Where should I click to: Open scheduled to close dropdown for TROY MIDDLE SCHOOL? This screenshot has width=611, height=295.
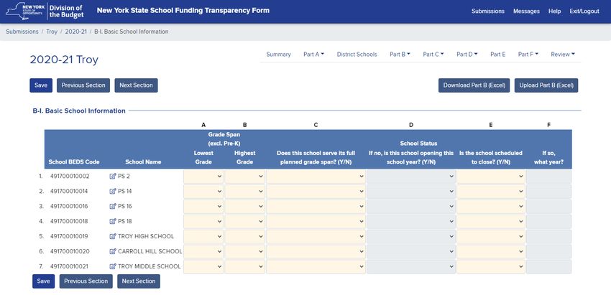coord(490,266)
